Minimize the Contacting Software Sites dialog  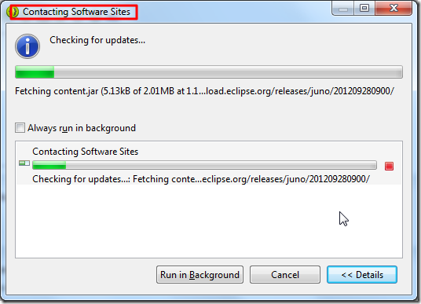pos(343,8)
